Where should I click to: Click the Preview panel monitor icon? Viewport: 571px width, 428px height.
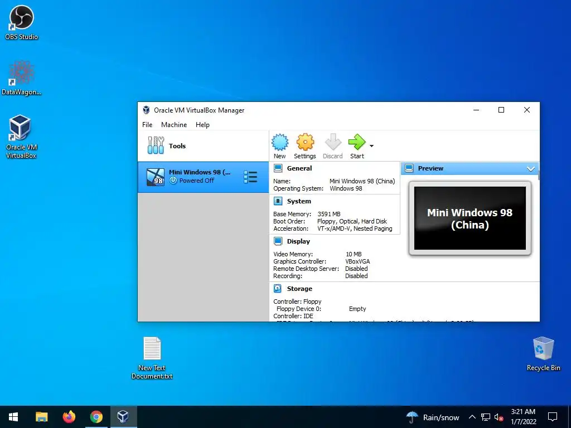409,168
